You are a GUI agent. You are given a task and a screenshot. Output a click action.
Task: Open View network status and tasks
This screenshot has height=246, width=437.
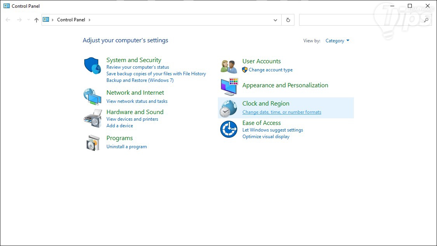coord(137,101)
